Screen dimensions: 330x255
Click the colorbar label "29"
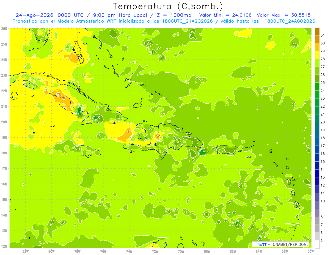(x=323, y=51)
